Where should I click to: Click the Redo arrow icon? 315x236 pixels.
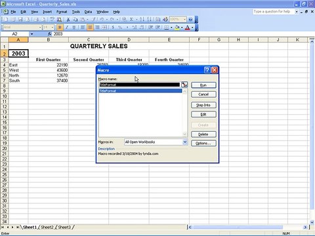pos(112,20)
